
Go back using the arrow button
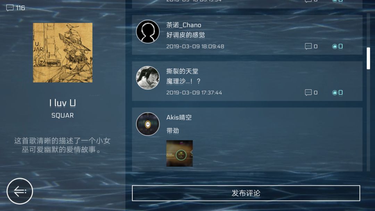tap(19, 191)
